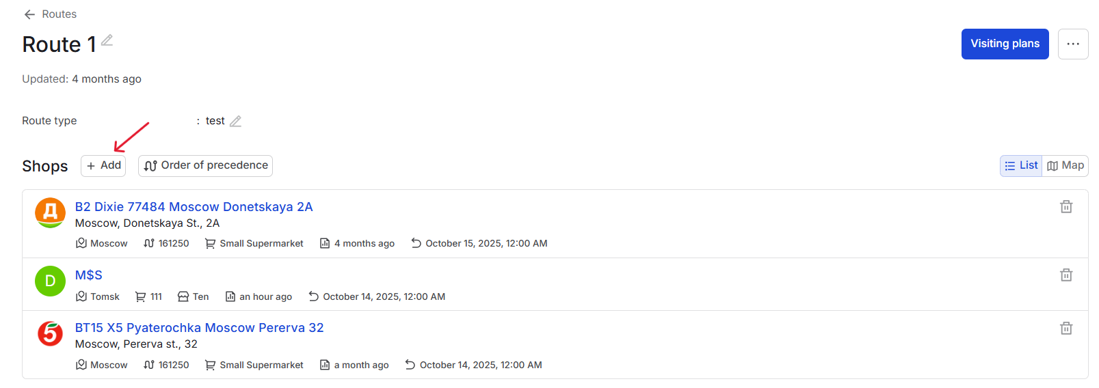This screenshot has width=1099, height=388.
Task: Delete BT15 X5 Pyaterochka shop entry
Action: click(1065, 328)
